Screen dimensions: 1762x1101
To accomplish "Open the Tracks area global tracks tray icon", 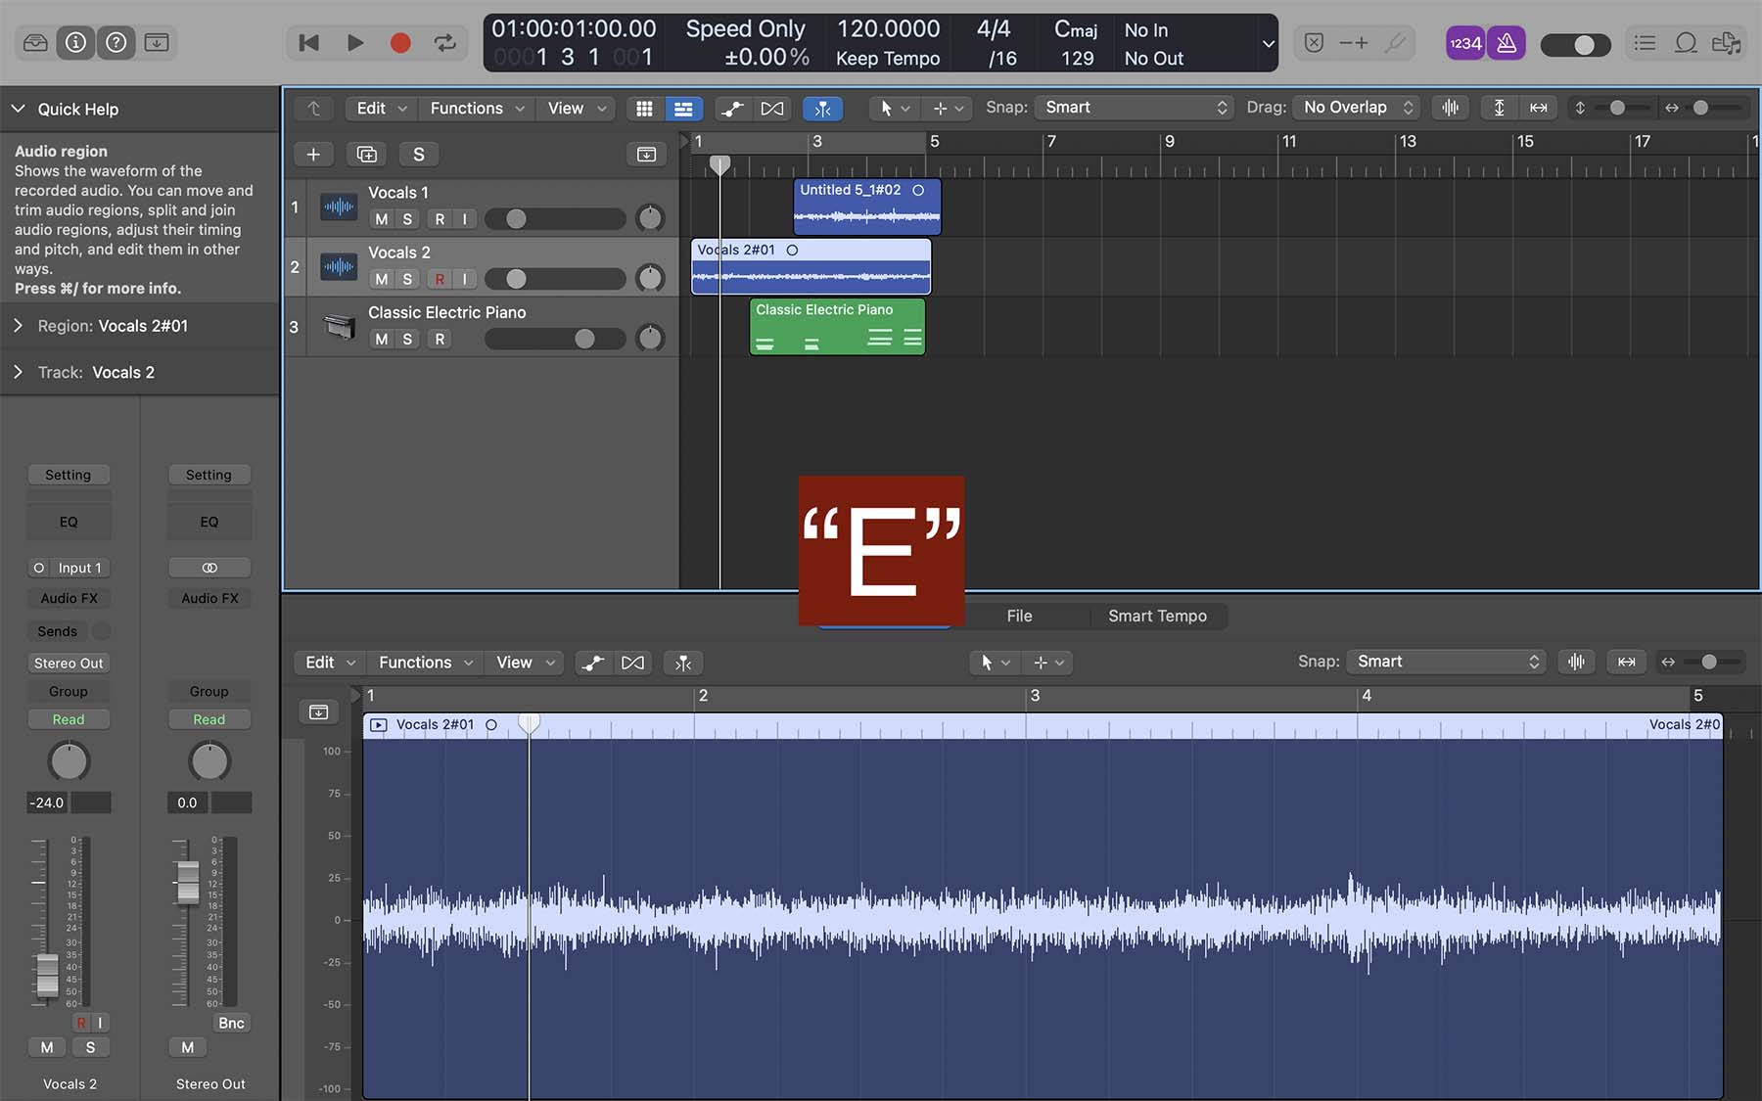I will click(646, 155).
